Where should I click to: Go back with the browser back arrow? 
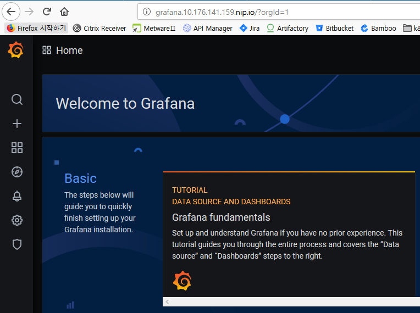11,12
